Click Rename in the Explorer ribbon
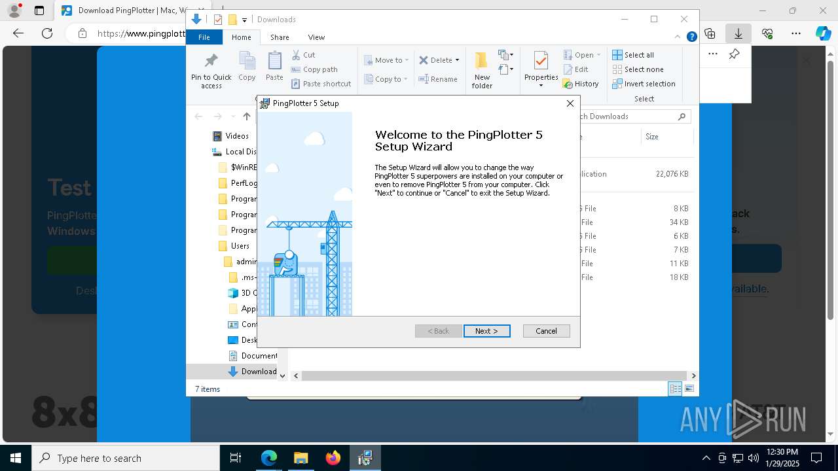 438,79
